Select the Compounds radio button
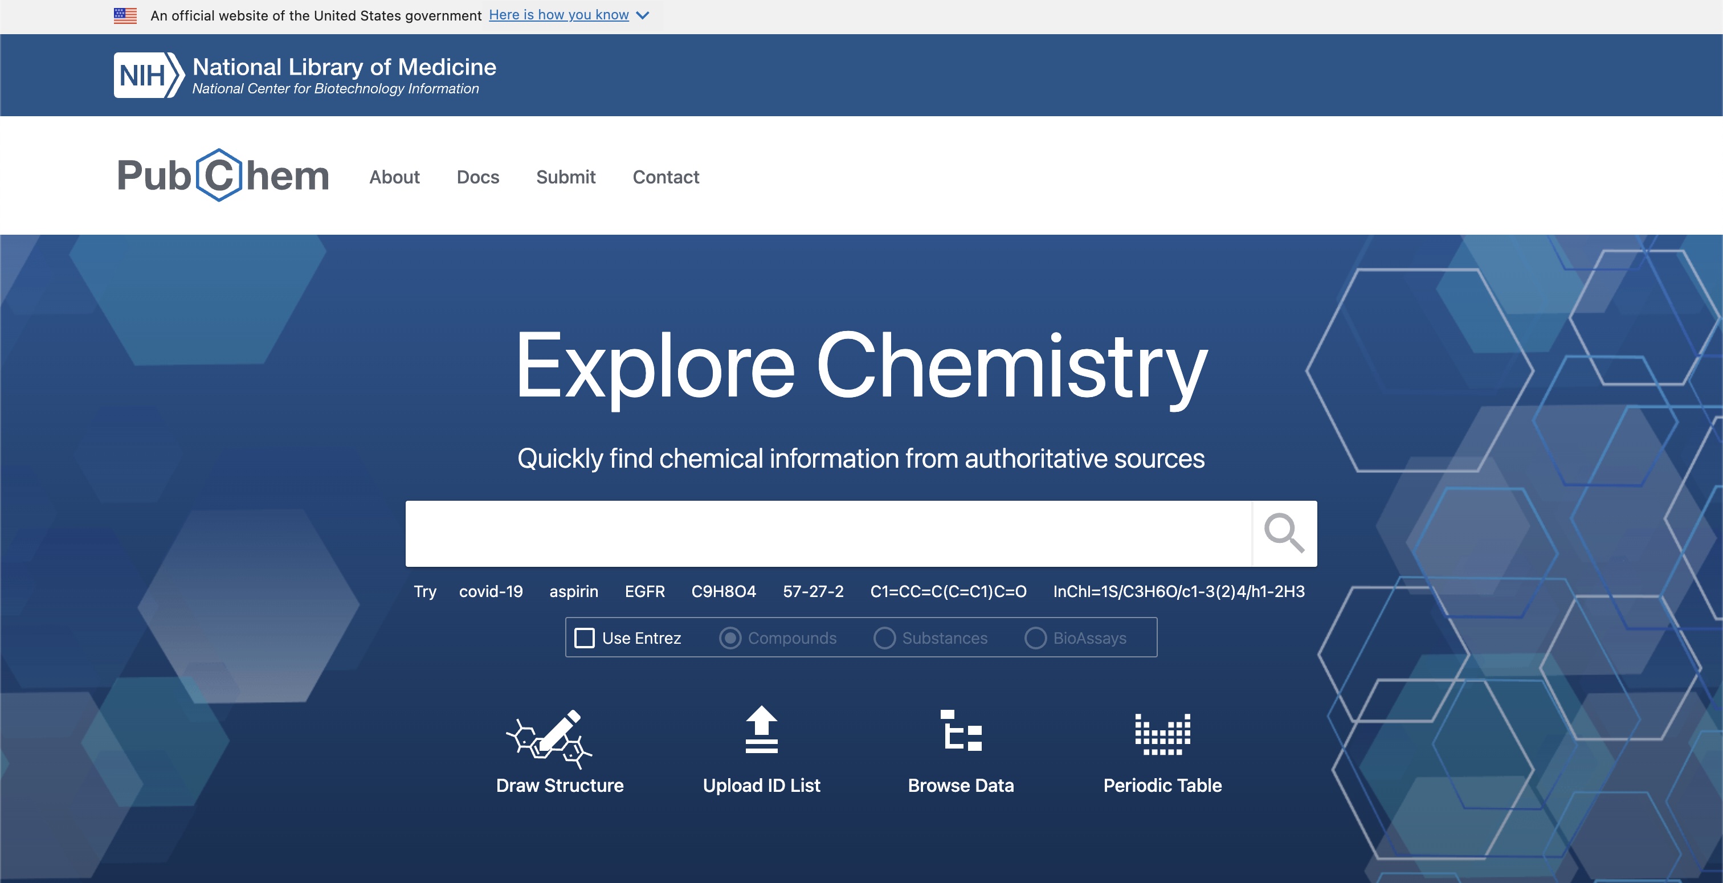1723x883 pixels. (x=730, y=638)
